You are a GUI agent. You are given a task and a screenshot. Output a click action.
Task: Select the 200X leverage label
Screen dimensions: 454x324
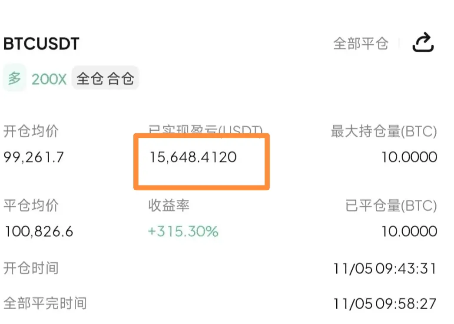tap(49, 79)
